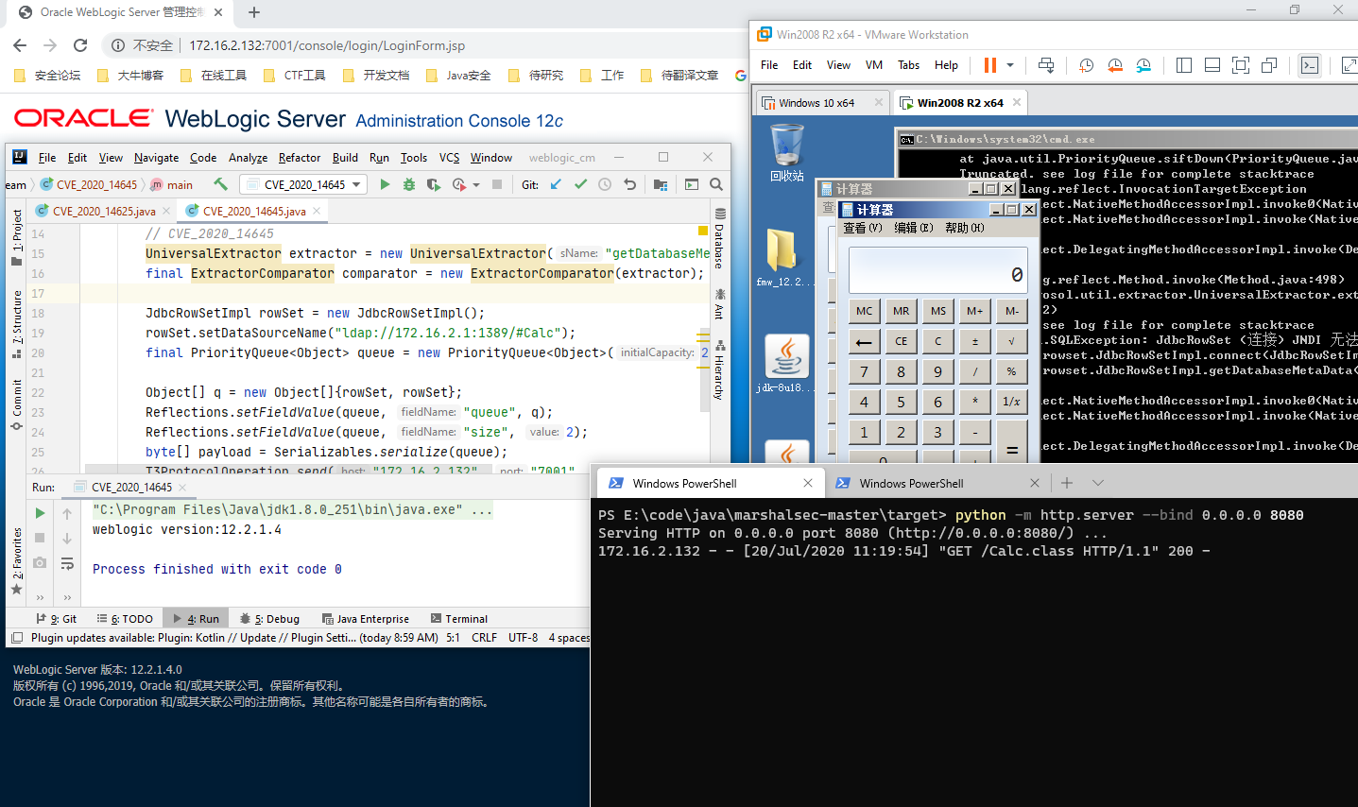
Task: Open the Navigate menu in IntelliJ
Action: [x=156, y=158]
